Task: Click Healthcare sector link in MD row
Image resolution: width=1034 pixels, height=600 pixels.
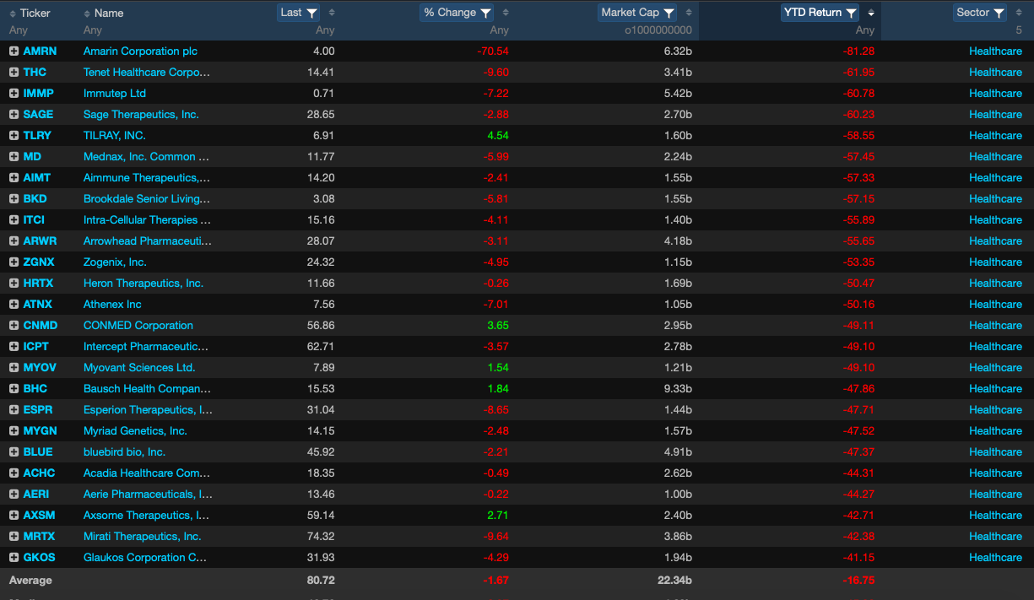Action: coord(995,157)
